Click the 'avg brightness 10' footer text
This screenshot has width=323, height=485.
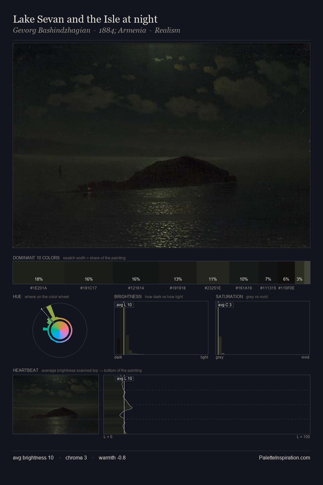pyautogui.click(x=33, y=458)
